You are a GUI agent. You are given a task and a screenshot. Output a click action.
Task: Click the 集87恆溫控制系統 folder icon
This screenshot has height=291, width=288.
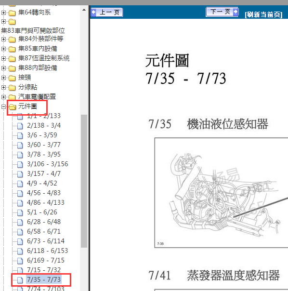click(12, 59)
